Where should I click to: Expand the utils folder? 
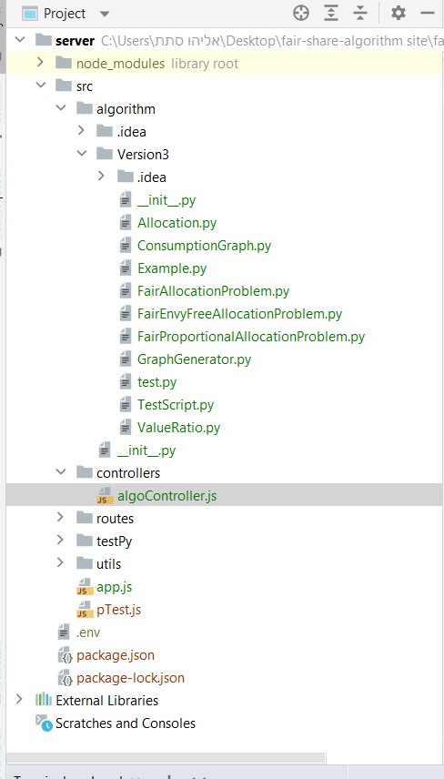[61, 562]
